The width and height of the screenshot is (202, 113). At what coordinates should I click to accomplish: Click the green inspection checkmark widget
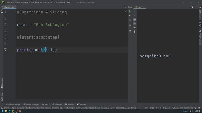point(126,11)
